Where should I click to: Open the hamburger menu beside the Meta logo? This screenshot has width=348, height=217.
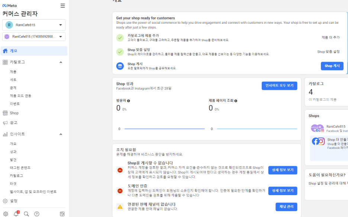coord(62,6)
